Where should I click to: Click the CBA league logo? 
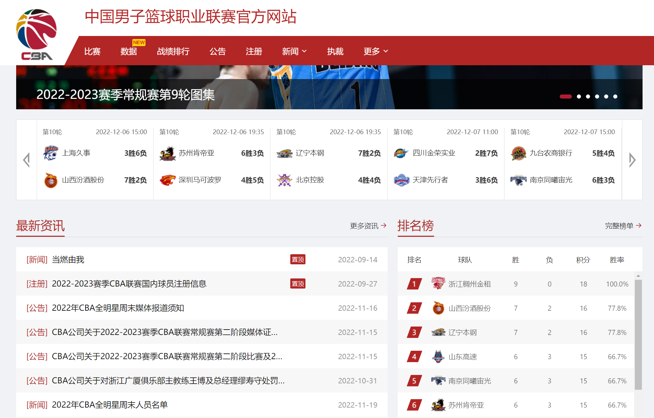(x=36, y=35)
